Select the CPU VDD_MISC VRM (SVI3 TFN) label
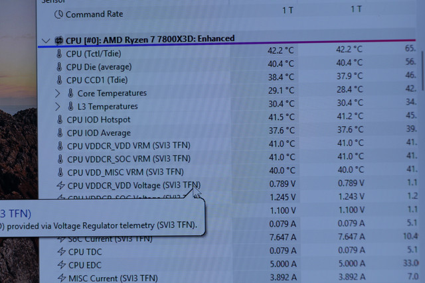The width and height of the screenshot is (425, 283). [126, 172]
